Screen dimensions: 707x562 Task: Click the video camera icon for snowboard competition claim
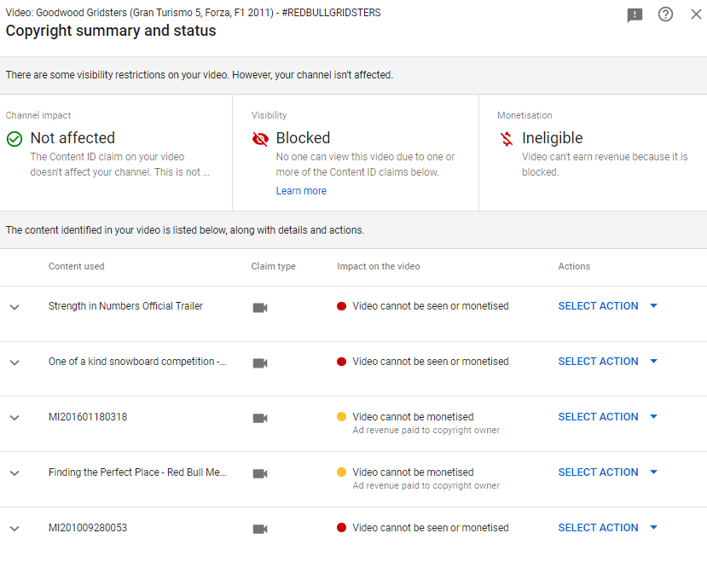(260, 363)
